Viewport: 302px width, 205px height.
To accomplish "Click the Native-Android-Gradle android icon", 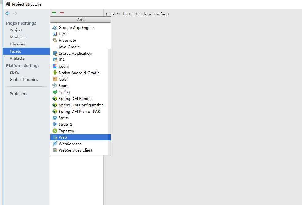I will pos(55,73).
